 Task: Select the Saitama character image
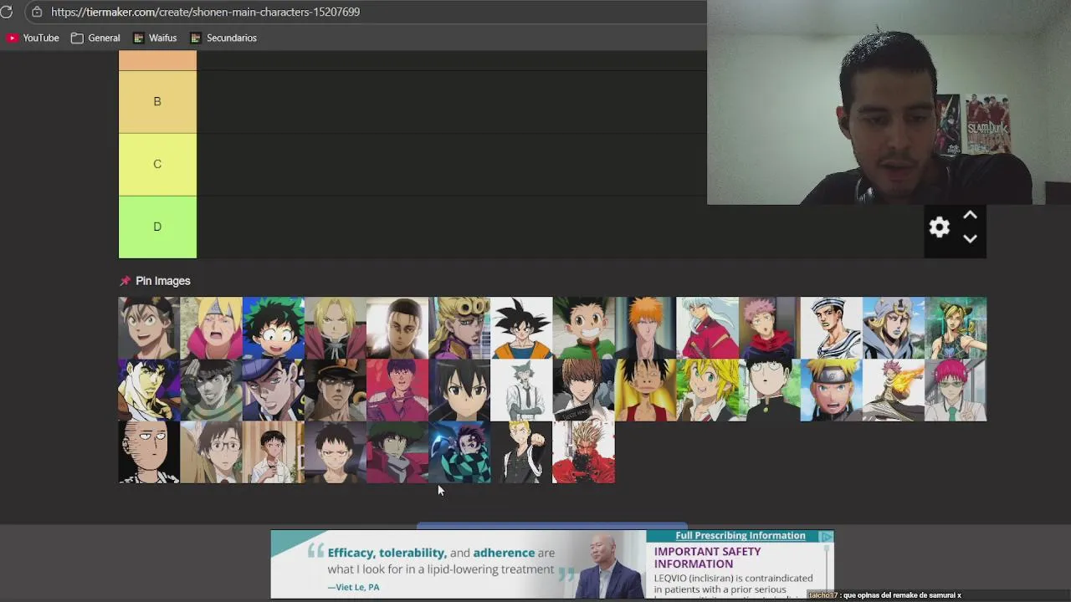pyautogui.click(x=149, y=452)
